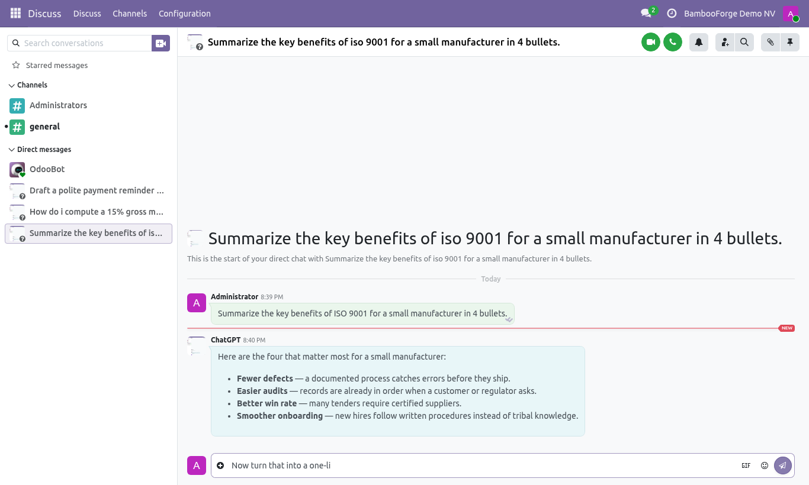
Task: Open the Channels menu
Action: pyautogui.click(x=130, y=14)
